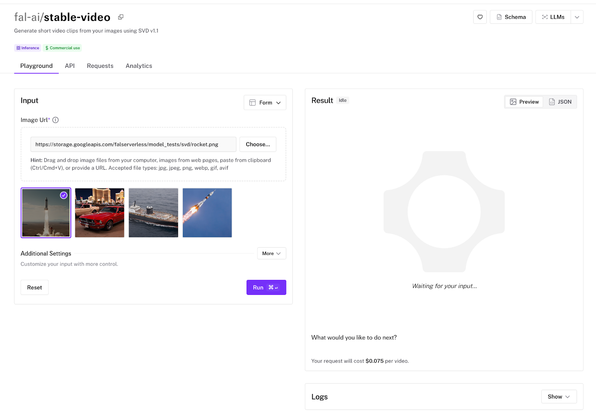This screenshot has width=596, height=419.
Task: Expand More additional settings
Action: pyautogui.click(x=272, y=253)
